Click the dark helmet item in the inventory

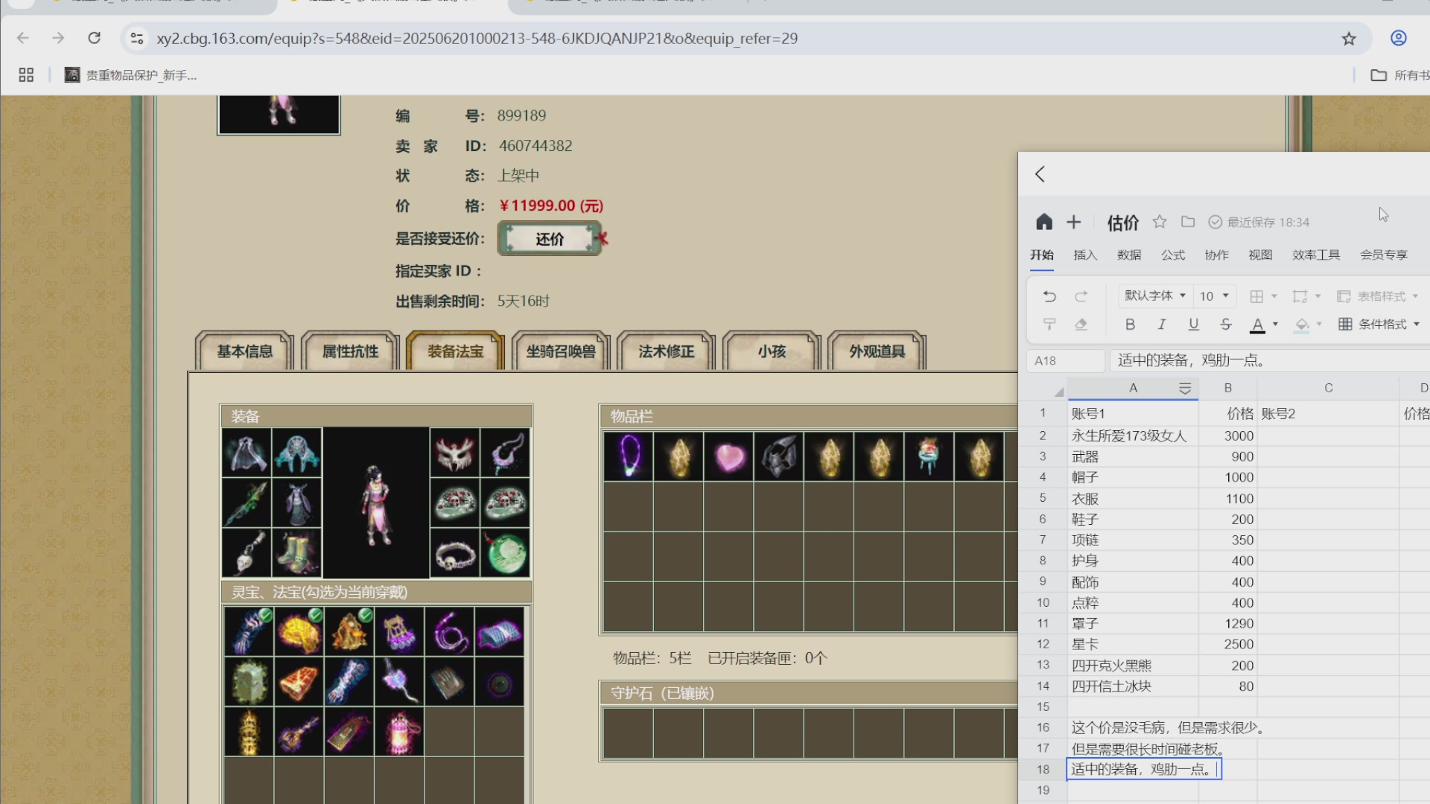point(779,456)
